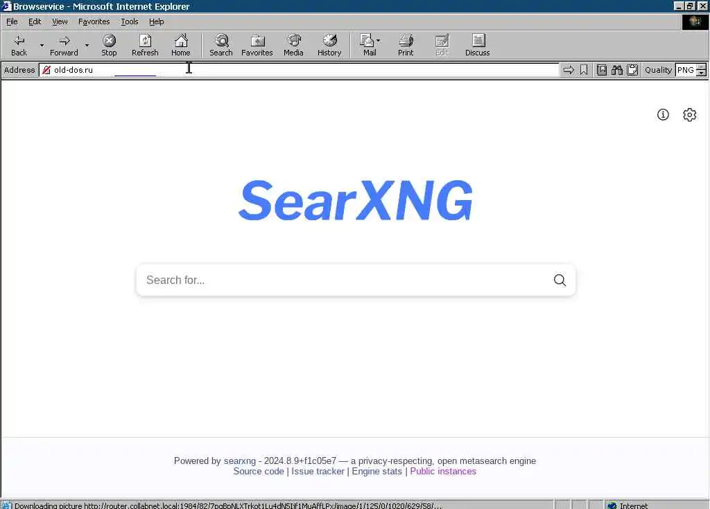
Task: Click the IE throbber logo
Action: tap(695, 21)
